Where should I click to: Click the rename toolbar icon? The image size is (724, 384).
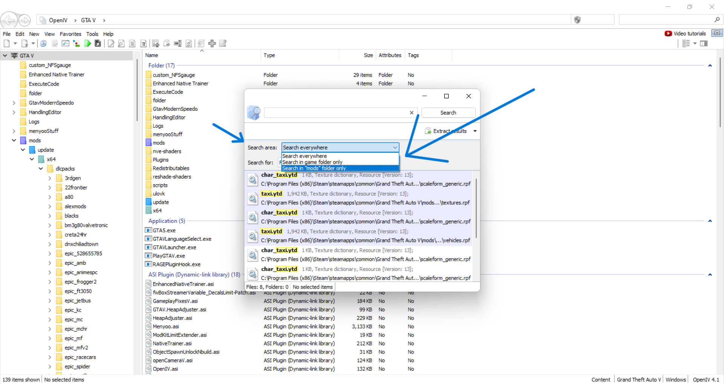[178, 43]
